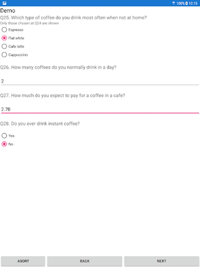Select No for instant coffee question
200x267 pixels.
pyautogui.click(x=4, y=144)
